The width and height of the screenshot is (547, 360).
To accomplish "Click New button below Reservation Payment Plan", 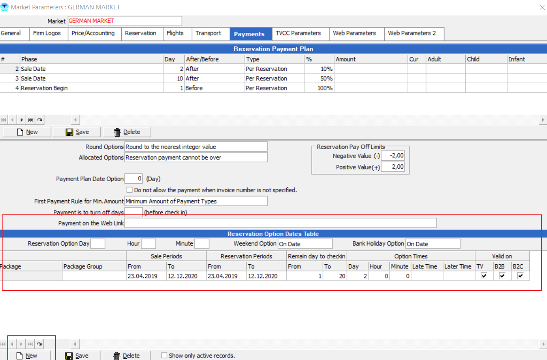I will tap(27, 132).
